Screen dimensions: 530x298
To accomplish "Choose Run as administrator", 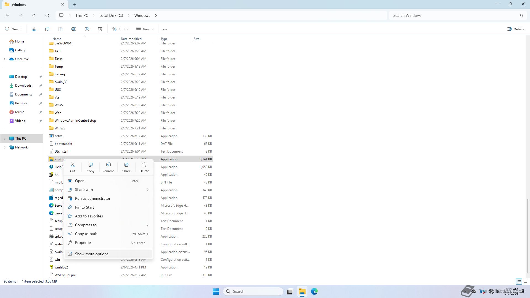I will coord(92,198).
